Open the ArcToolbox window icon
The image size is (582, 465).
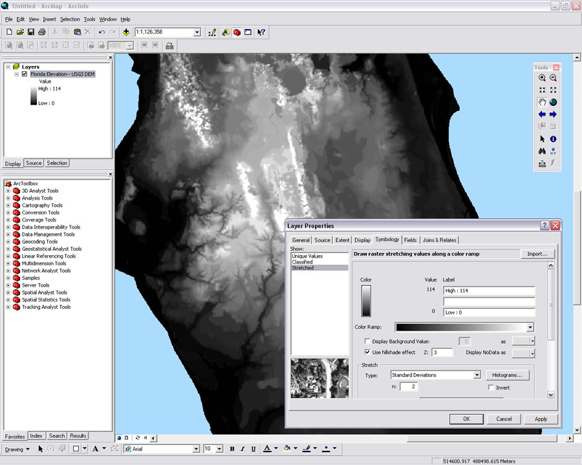tap(237, 32)
